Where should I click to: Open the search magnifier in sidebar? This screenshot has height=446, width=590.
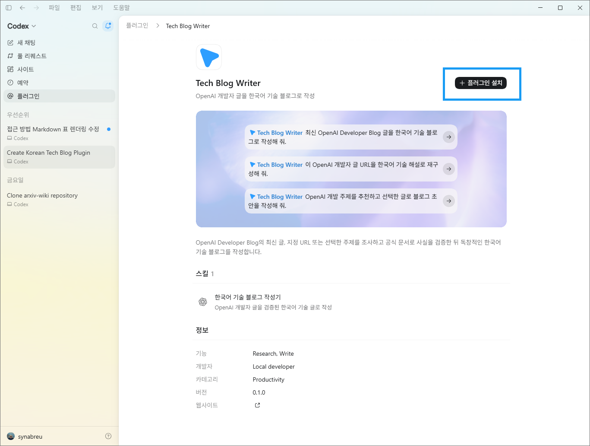point(95,26)
